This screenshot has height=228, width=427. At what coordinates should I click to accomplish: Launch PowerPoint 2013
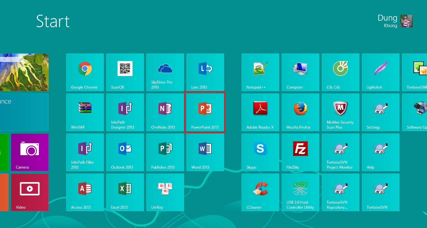point(205,112)
